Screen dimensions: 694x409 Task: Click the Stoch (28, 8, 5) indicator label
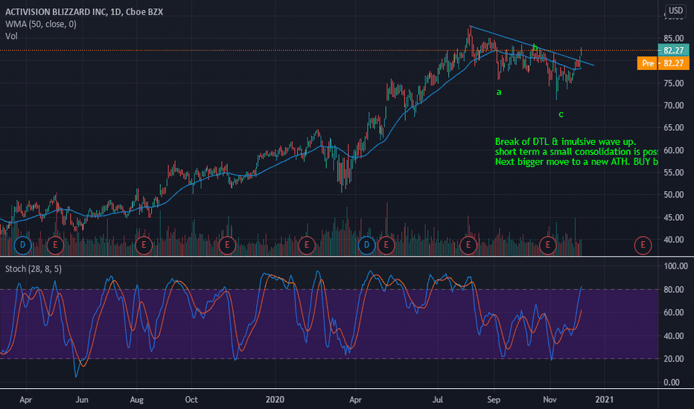(x=34, y=269)
